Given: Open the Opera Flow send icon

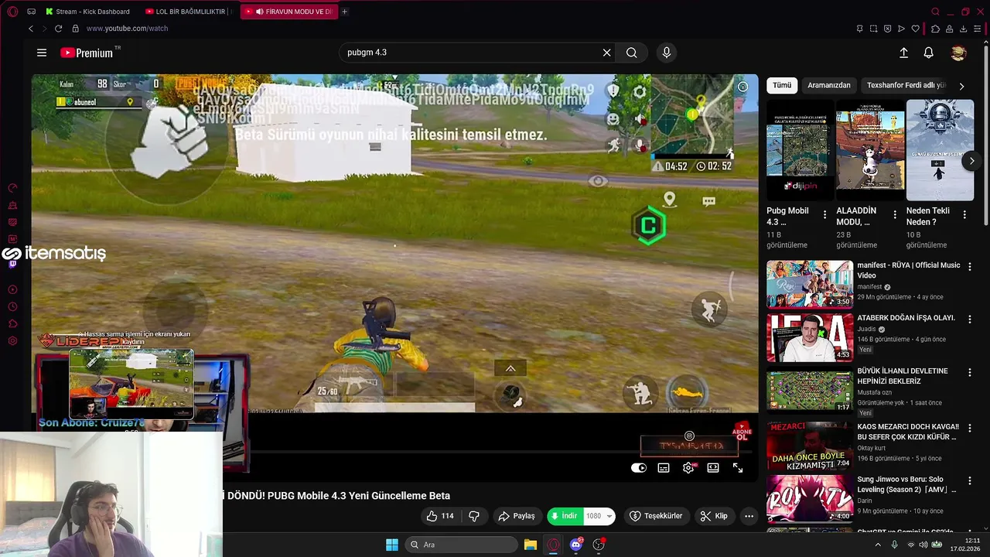Looking at the screenshot, I should pos(901,29).
